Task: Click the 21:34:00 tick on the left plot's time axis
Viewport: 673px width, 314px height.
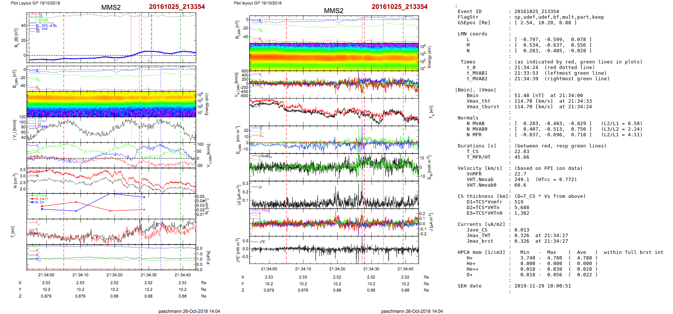Action: pos(46,275)
